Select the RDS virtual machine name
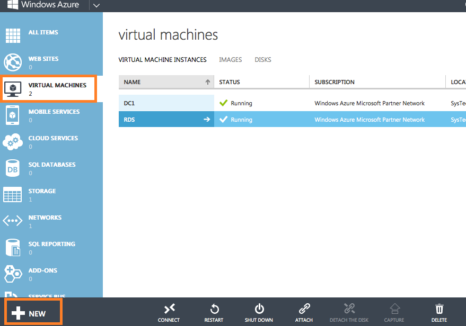466x326 pixels. click(129, 120)
